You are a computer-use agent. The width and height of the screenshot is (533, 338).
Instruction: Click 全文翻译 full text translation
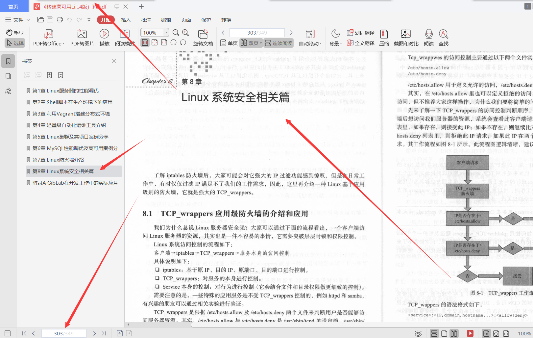click(x=361, y=43)
